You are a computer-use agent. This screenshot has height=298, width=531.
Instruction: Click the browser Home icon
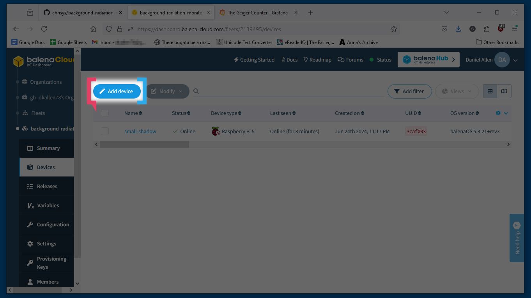pos(93,29)
